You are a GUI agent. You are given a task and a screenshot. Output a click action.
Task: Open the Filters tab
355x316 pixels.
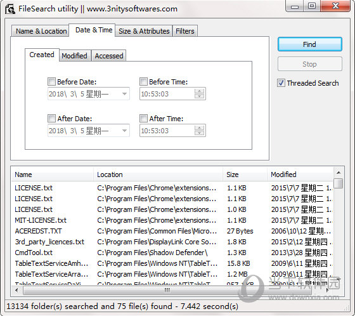(x=185, y=31)
